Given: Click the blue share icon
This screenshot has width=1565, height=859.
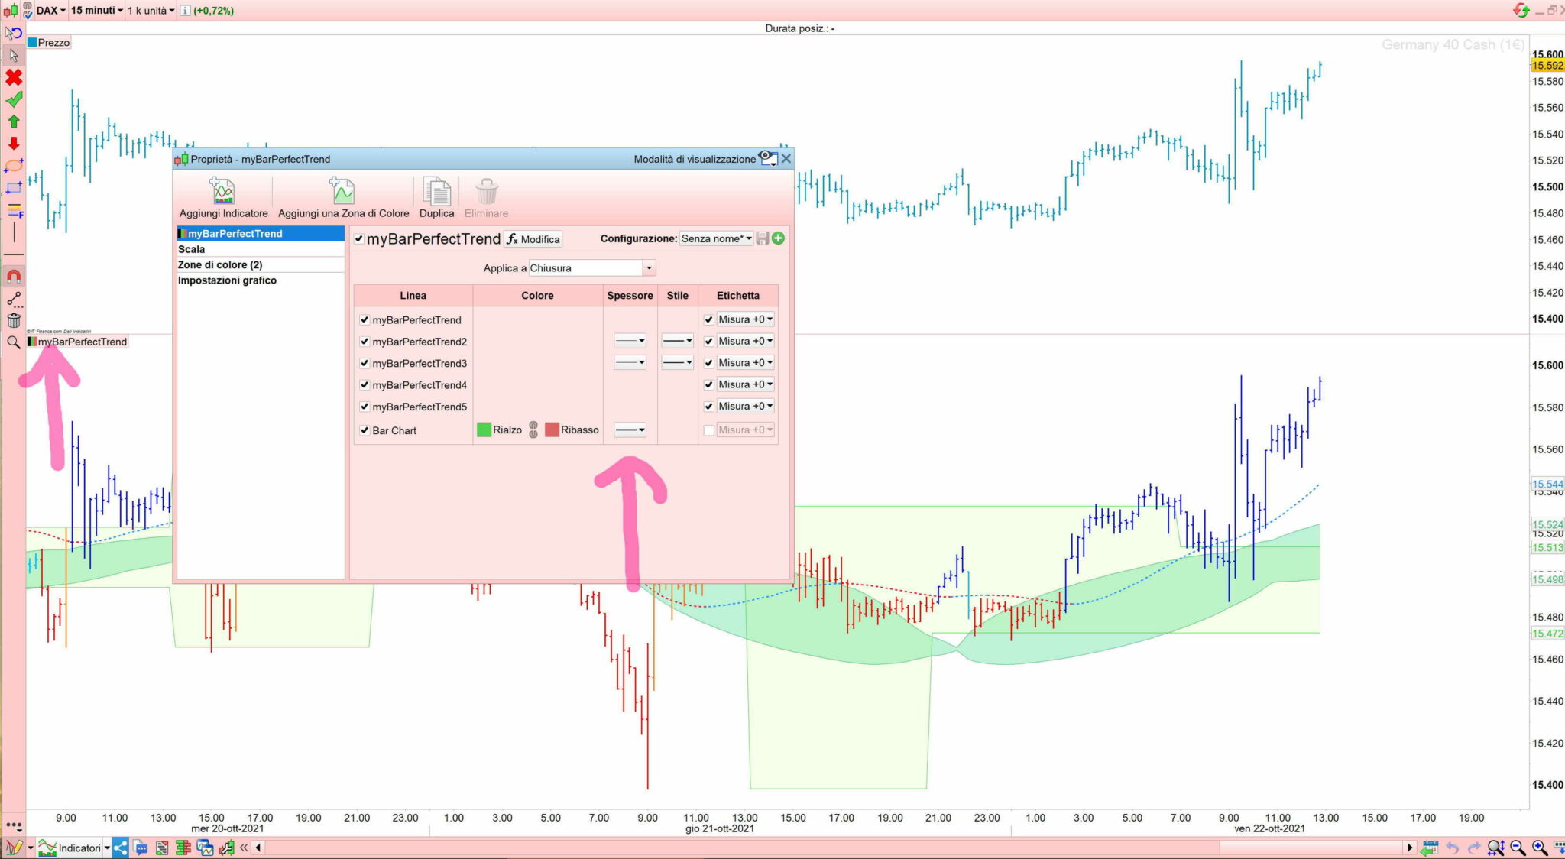Looking at the screenshot, I should [x=121, y=848].
